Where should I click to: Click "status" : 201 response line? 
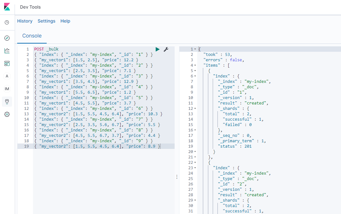coord(235,146)
